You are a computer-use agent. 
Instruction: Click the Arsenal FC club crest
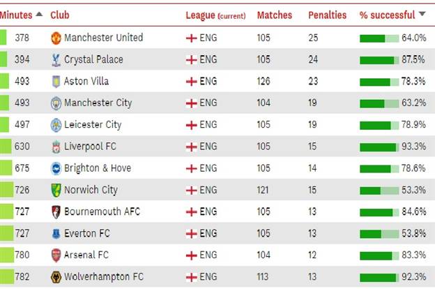56,255
